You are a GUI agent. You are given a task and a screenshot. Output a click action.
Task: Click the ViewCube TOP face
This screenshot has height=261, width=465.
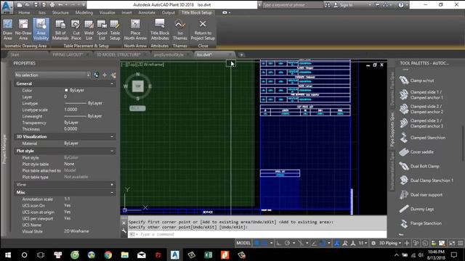click(x=138, y=86)
